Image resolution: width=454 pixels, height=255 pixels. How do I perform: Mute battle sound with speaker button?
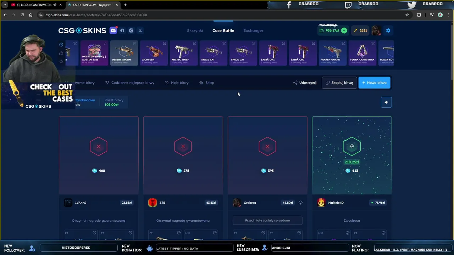(x=386, y=102)
